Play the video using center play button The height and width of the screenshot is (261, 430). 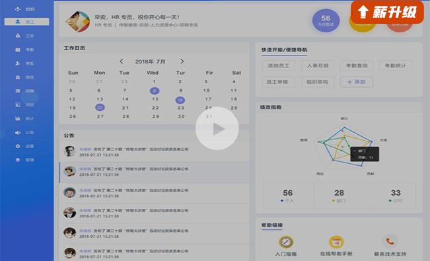pyautogui.click(x=217, y=128)
